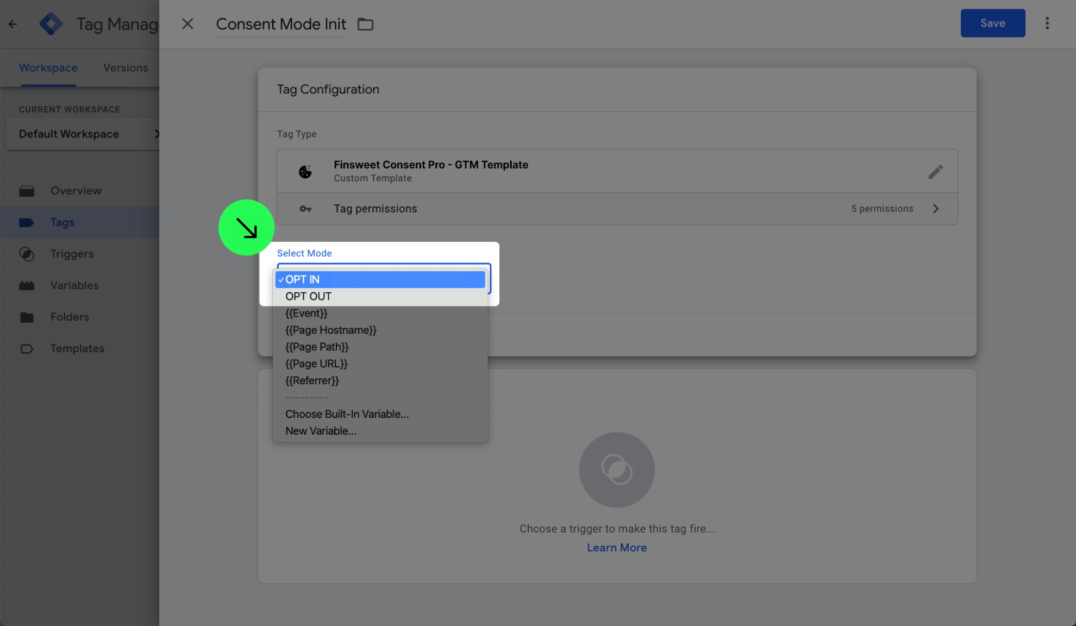The width and height of the screenshot is (1076, 626).
Task: Open Overview in the sidebar
Action: click(79, 191)
